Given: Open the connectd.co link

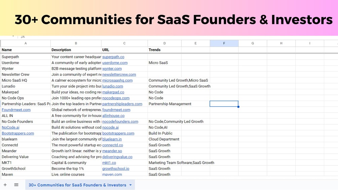Looking at the screenshot, I should tap(113, 145).
